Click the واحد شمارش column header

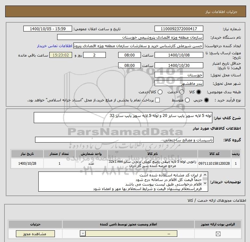tap(91, 154)
